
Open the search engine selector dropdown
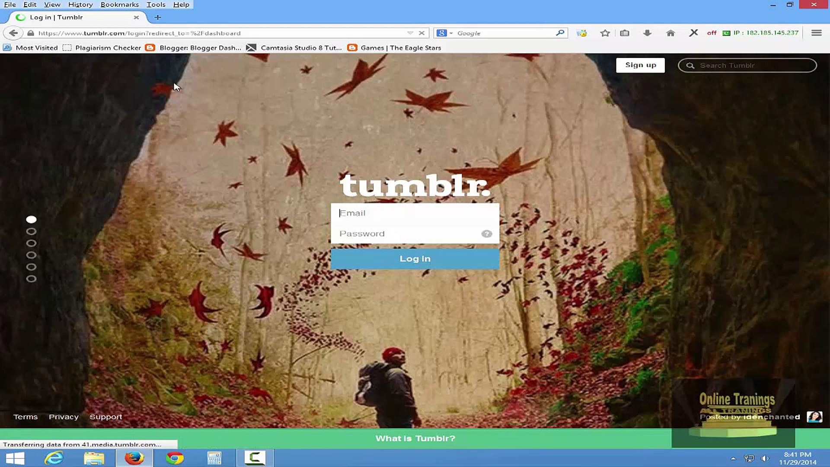445,33
